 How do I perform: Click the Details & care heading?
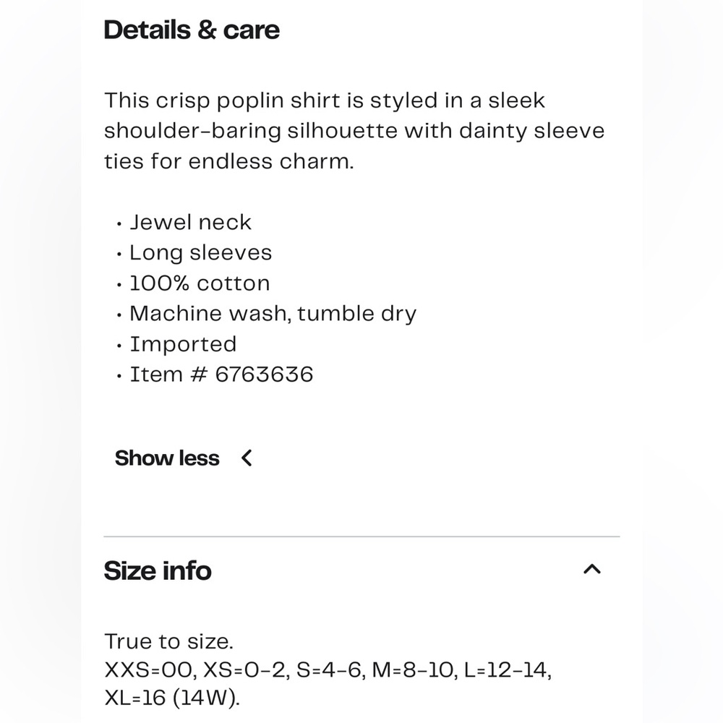pyautogui.click(x=192, y=30)
